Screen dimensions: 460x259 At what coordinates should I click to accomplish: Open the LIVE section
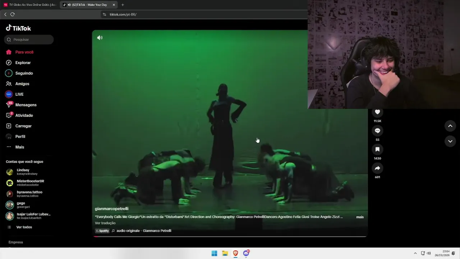point(19,94)
